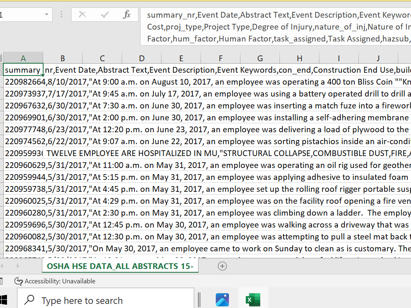Select the row starting 220959738

[x=207, y=189]
